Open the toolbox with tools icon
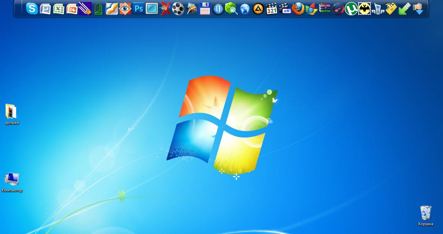The height and width of the screenshot is (234, 443). coord(191,8)
